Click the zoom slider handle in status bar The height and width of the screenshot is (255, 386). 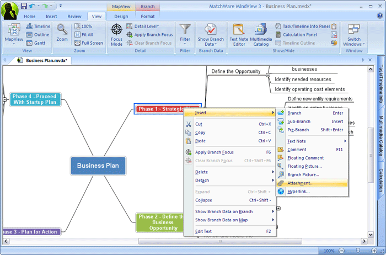(x=358, y=251)
